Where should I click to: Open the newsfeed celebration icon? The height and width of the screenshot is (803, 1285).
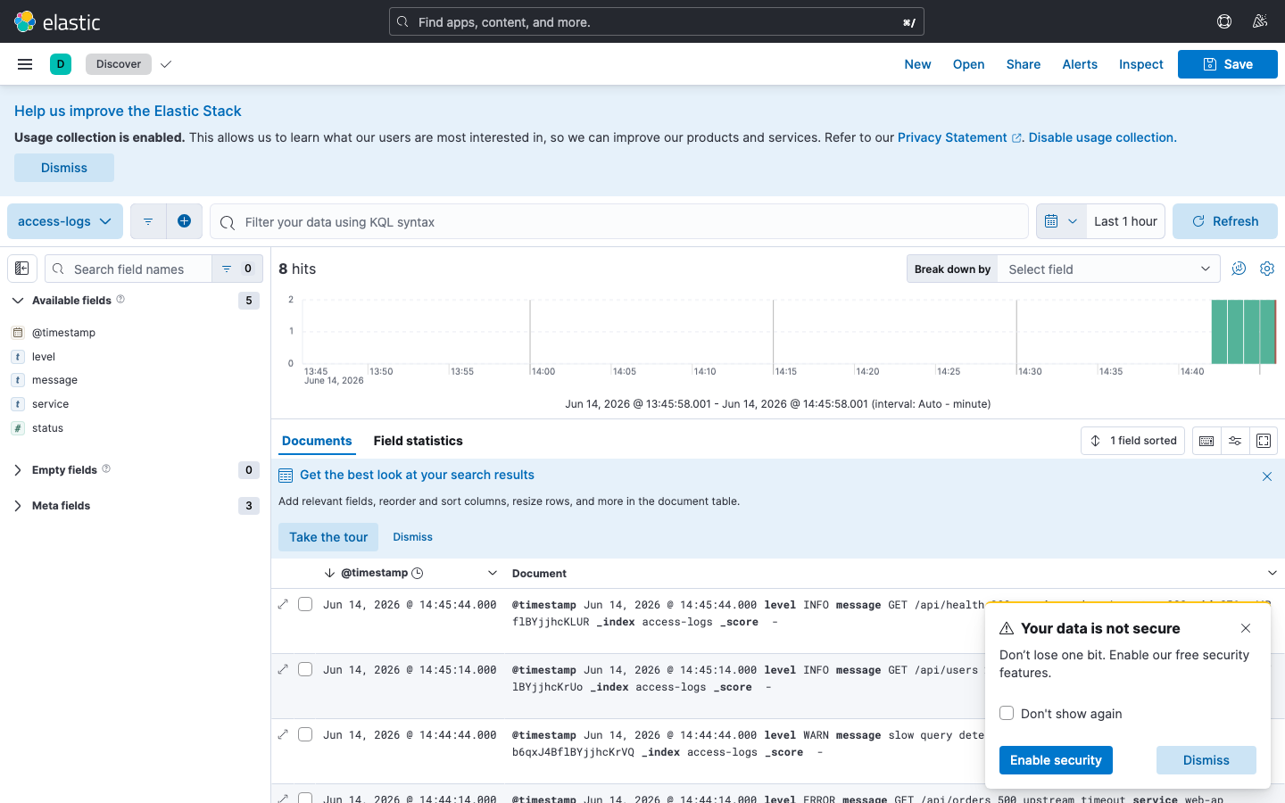pos(1260,21)
